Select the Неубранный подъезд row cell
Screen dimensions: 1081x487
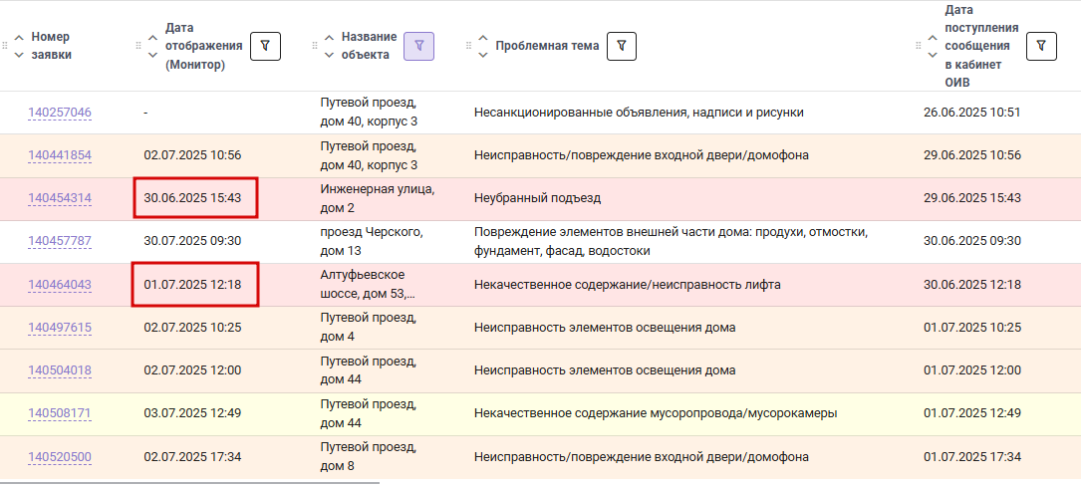(x=538, y=198)
